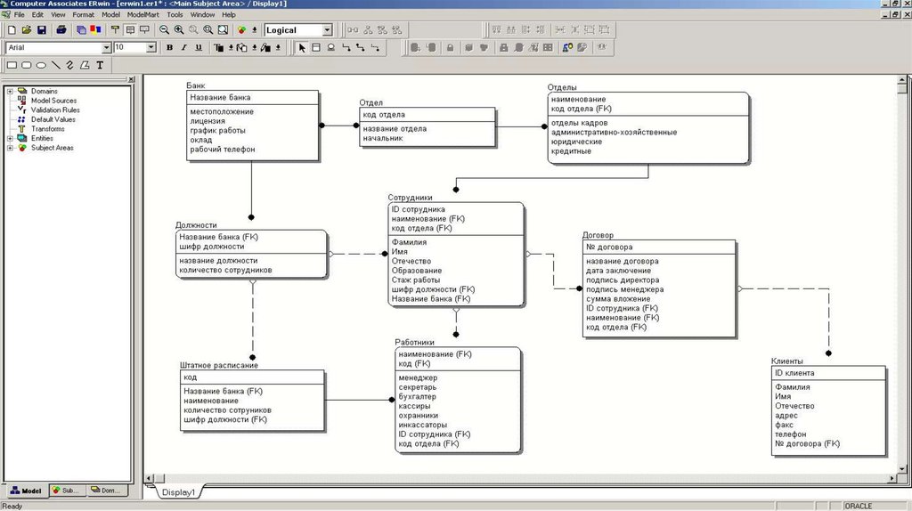Toggle Bold text formatting
Viewport: 912px width, 511px height.
(x=170, y=47)
